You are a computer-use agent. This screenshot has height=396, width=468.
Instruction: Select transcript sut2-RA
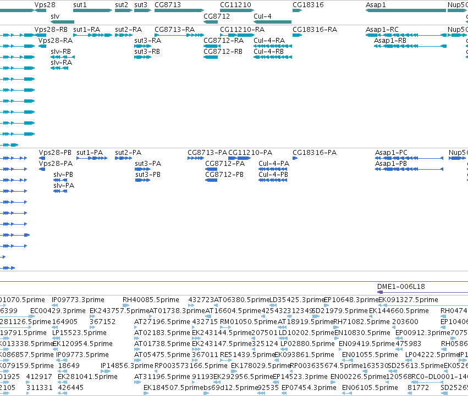pyautogui.click(x=128, y=30)
